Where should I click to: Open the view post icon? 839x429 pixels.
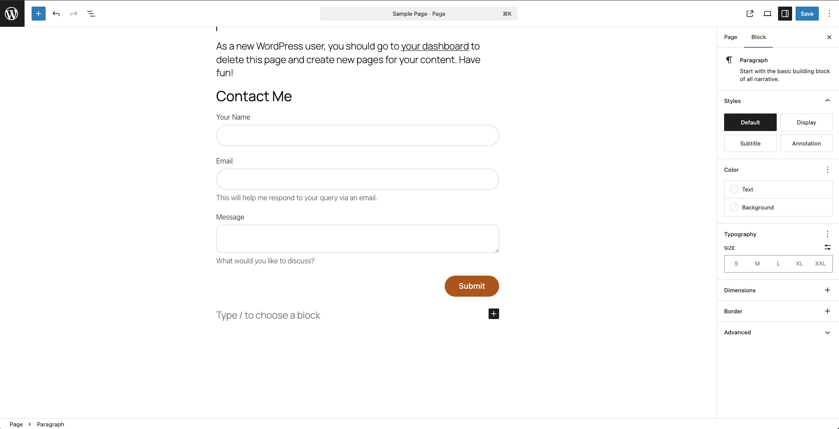750,14
